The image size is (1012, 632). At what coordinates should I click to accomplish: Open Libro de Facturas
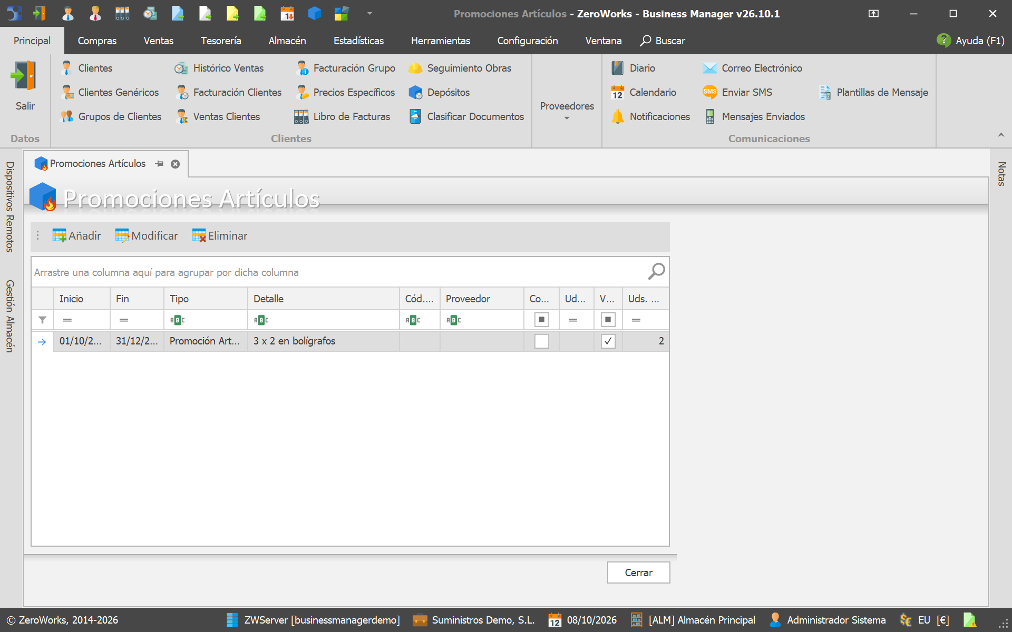(x=342, y=116)
